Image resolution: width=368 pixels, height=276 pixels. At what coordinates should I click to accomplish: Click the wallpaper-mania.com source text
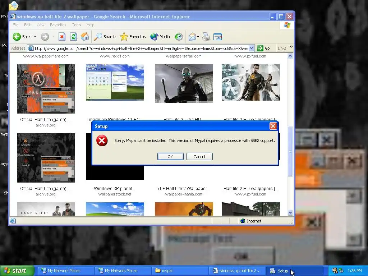184,194
